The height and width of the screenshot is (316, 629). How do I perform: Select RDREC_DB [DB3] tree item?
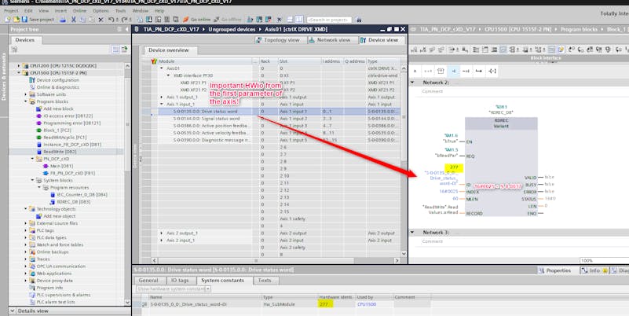tap(73, 201)
